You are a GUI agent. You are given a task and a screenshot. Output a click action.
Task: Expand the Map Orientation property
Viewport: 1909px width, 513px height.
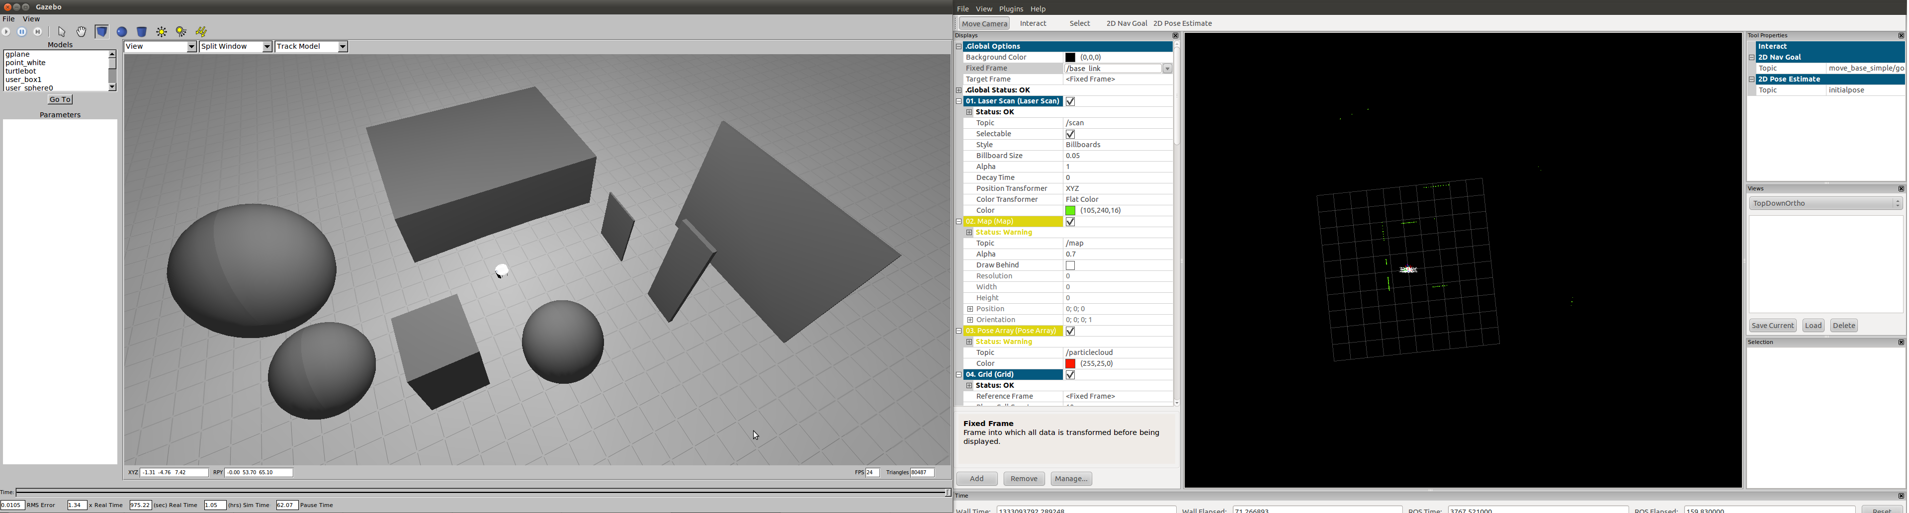[x=969, y=320]
